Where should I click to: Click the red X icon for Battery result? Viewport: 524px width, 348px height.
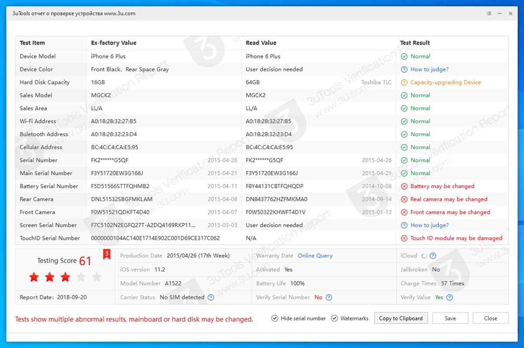point(404,186)
